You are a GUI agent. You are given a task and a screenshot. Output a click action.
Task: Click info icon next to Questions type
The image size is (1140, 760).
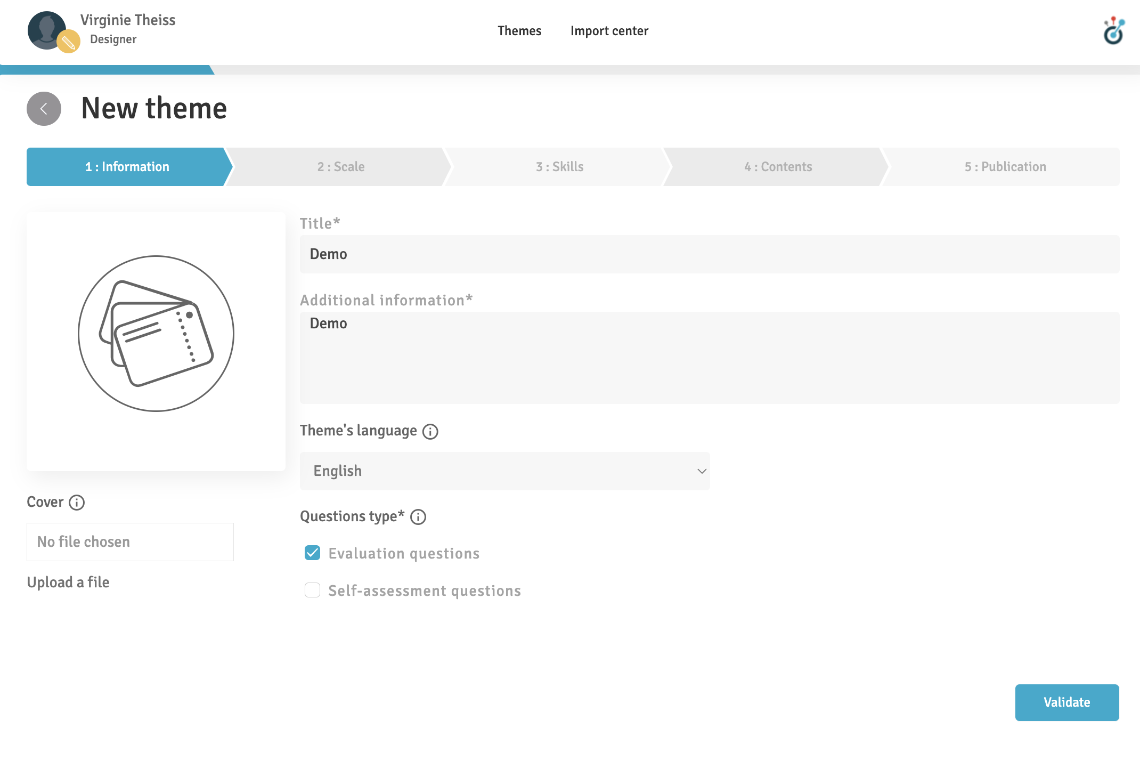coord(418,517)
